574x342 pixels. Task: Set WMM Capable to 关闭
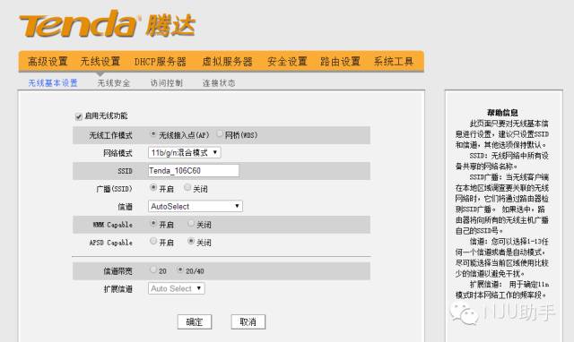[x=191, y=223]
